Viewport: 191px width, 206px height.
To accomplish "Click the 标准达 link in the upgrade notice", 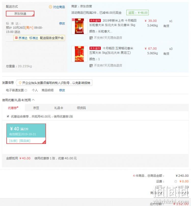I will (x=34, y=38).
